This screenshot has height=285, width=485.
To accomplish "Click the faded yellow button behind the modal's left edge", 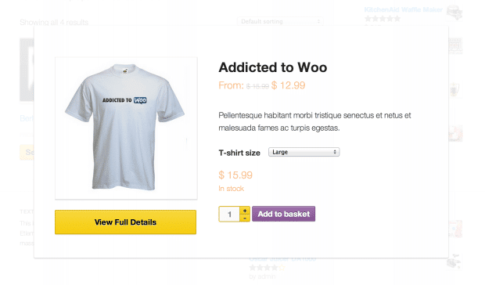I will [x=27, y=152].
